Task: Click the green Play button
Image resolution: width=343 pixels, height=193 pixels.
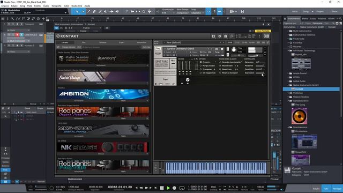Action: [168, 188]
